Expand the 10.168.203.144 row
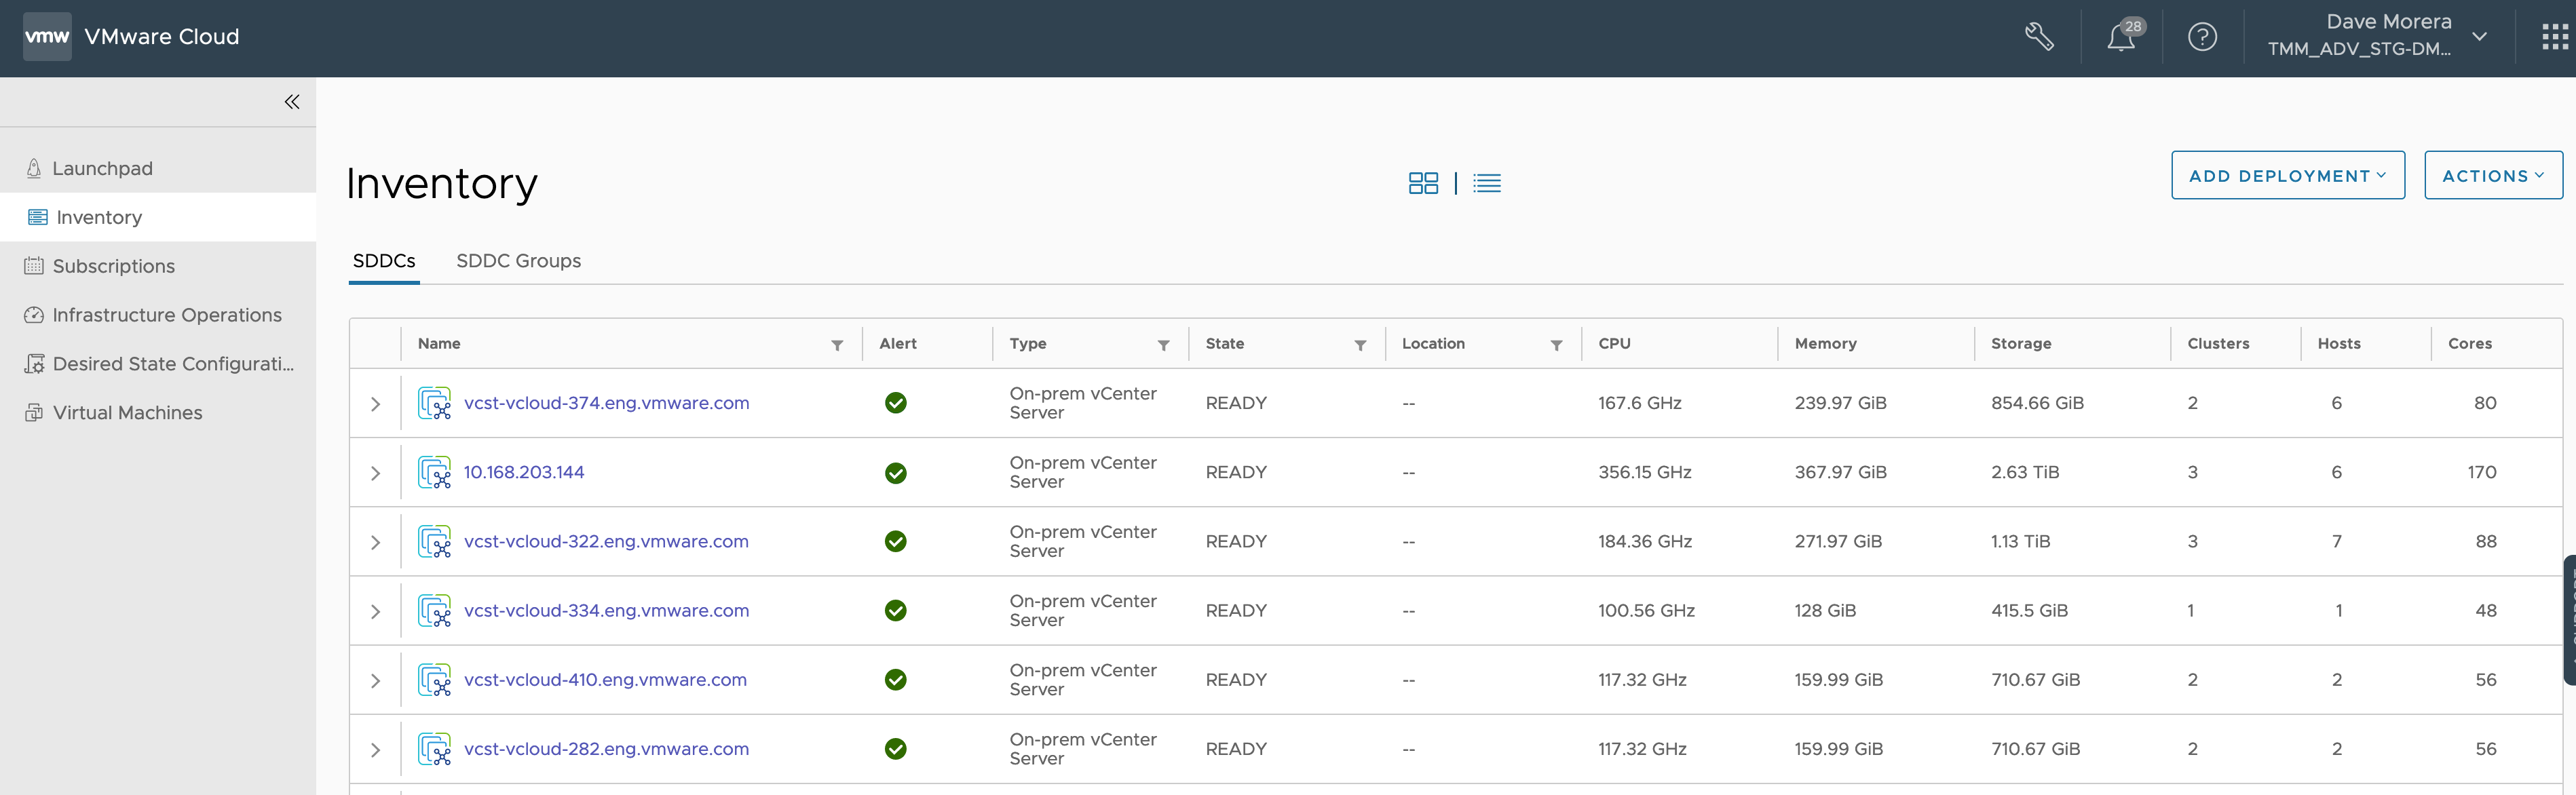The width and height of the screenshot is (2576, 795). [x=375, y=473]
